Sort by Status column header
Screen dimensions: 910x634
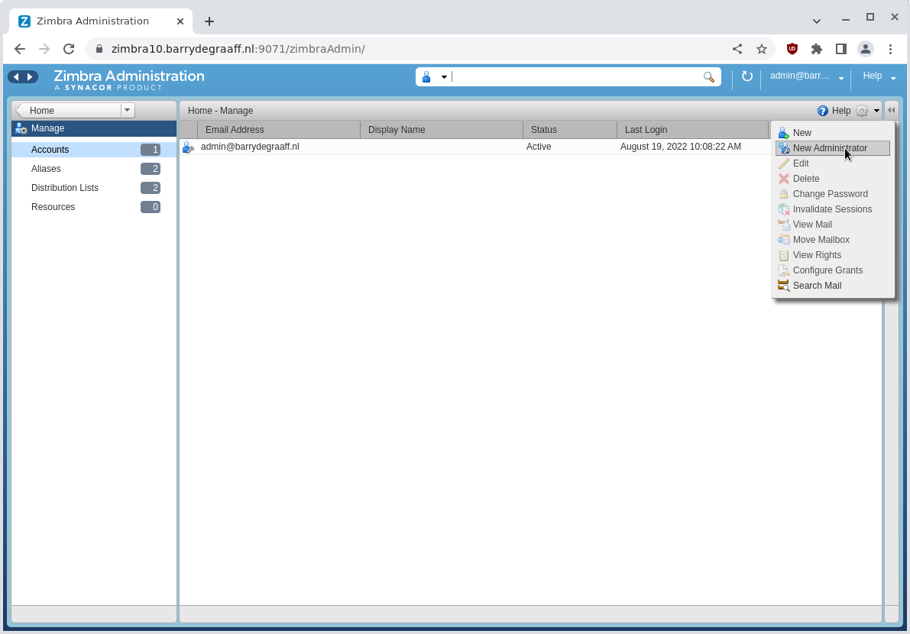pyautogui.click(x=570, y=130)
